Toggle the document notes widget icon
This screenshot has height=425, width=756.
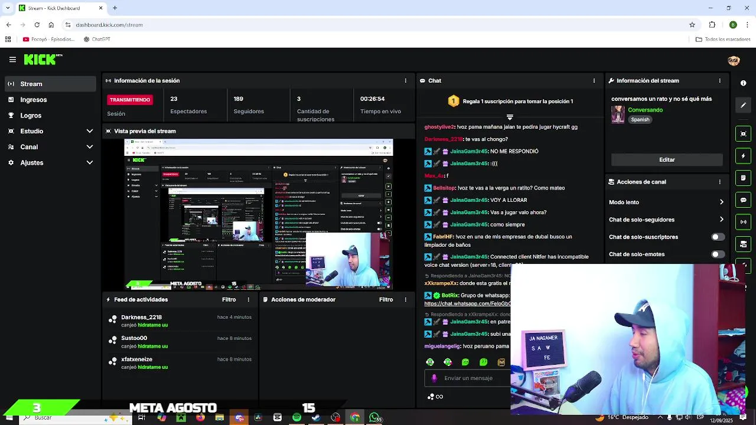[x=744, y=178]
